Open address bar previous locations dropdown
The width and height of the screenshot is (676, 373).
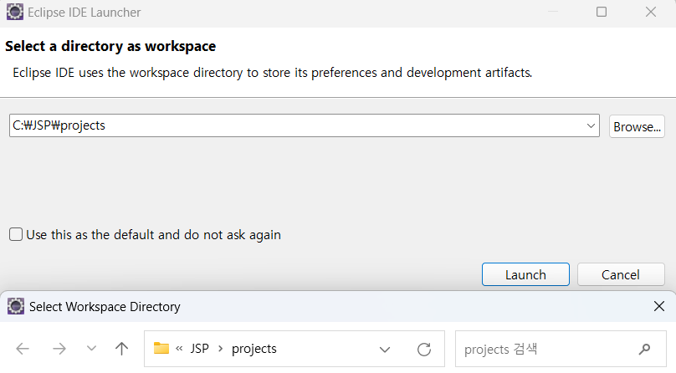(385, 350)
